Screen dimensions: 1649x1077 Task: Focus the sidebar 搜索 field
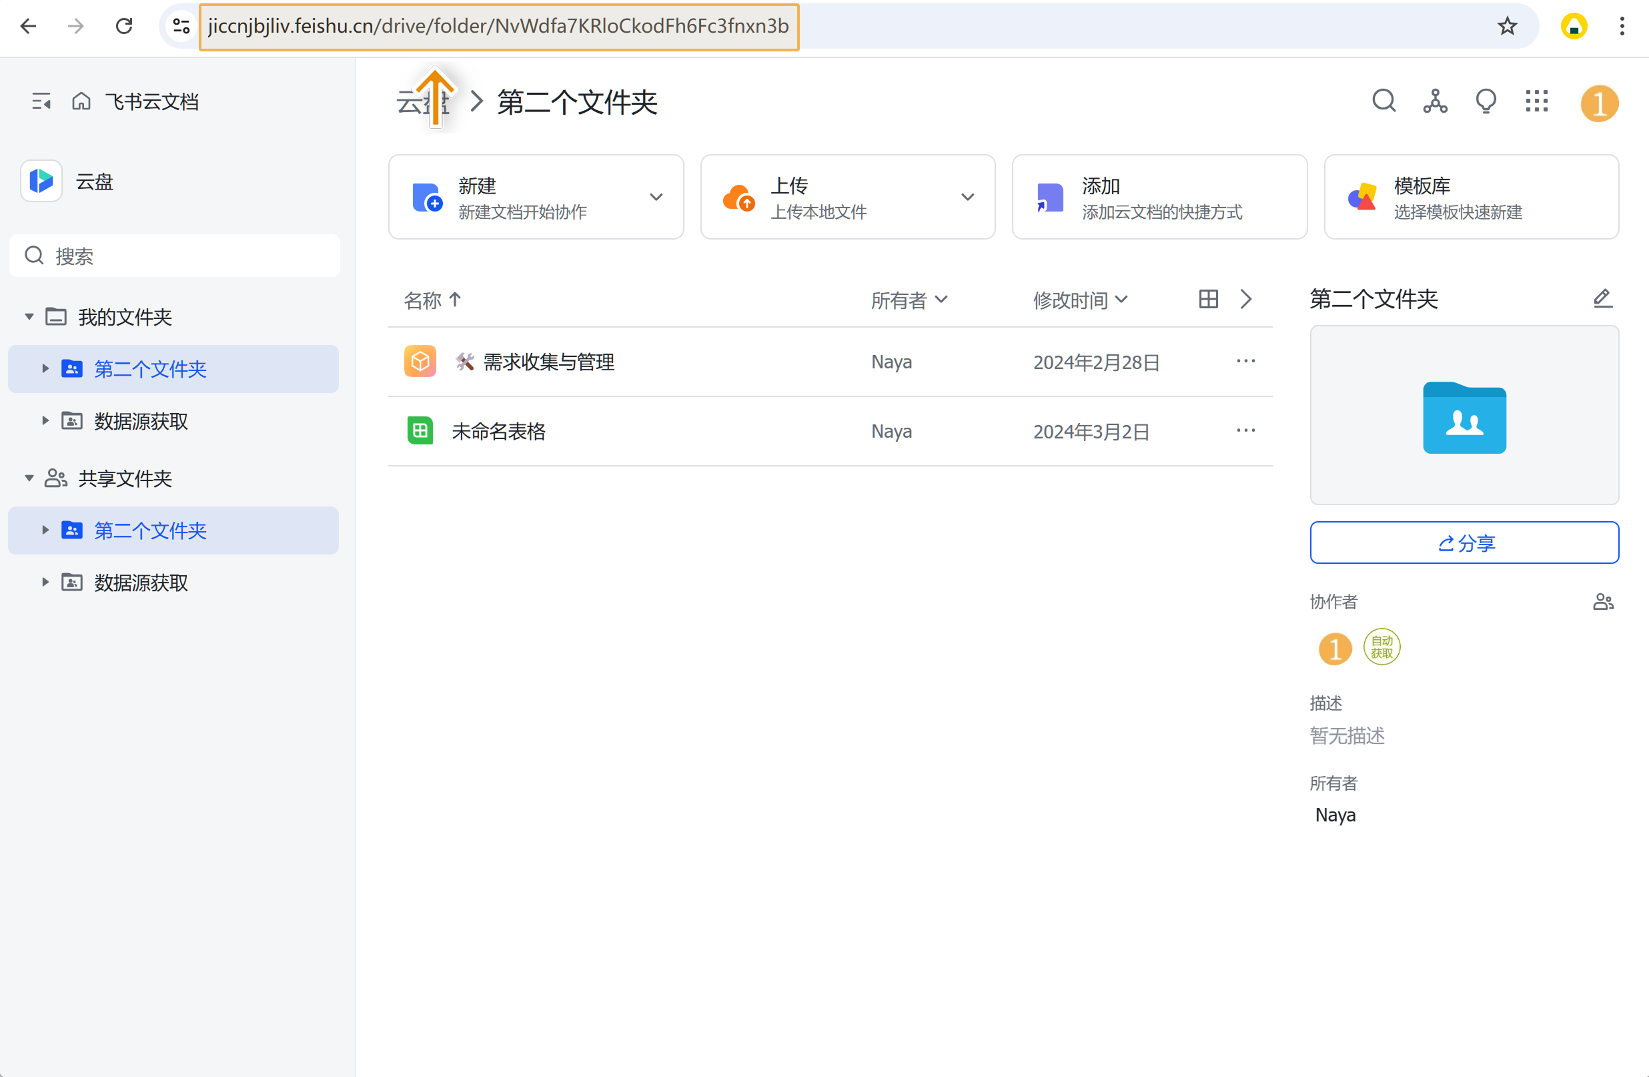pyautogui.click(x=175, y=256)
